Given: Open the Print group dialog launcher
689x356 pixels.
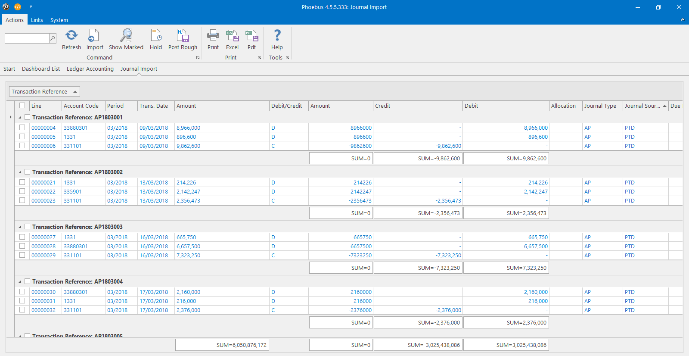Looking at the screenshot, I should point(259,58).
